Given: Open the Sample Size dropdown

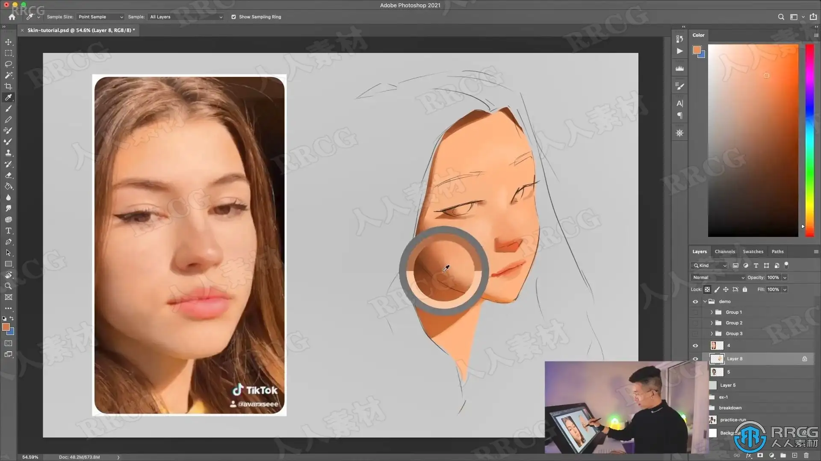Looking at the screenshot, I should [x=100, y=17].
